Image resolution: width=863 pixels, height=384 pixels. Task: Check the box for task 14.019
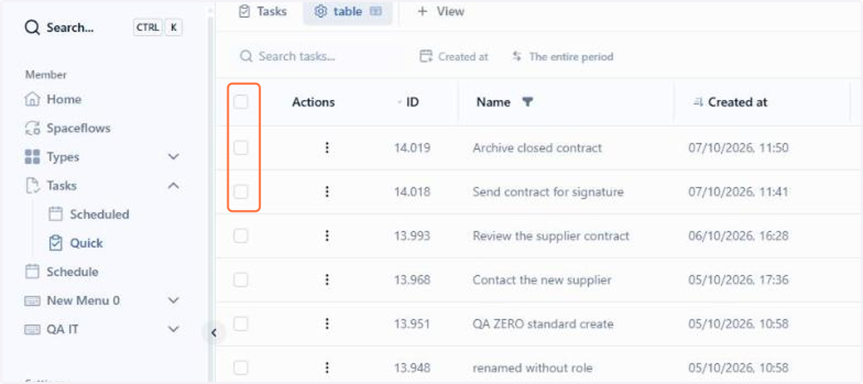(241, 147)
